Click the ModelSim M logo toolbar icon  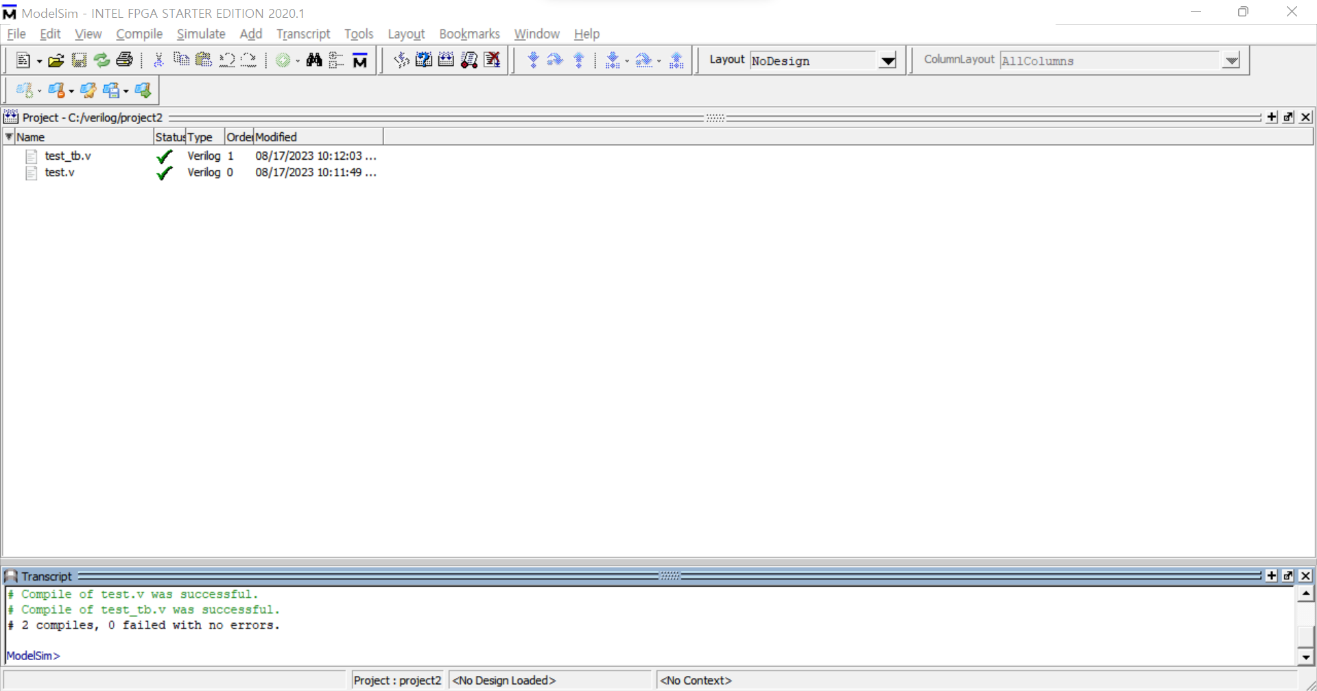click(359, 60)
